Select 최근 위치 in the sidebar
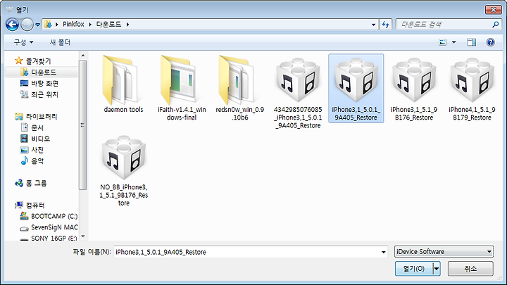This screenshot has height=285, width=507. tap(39, 94)
